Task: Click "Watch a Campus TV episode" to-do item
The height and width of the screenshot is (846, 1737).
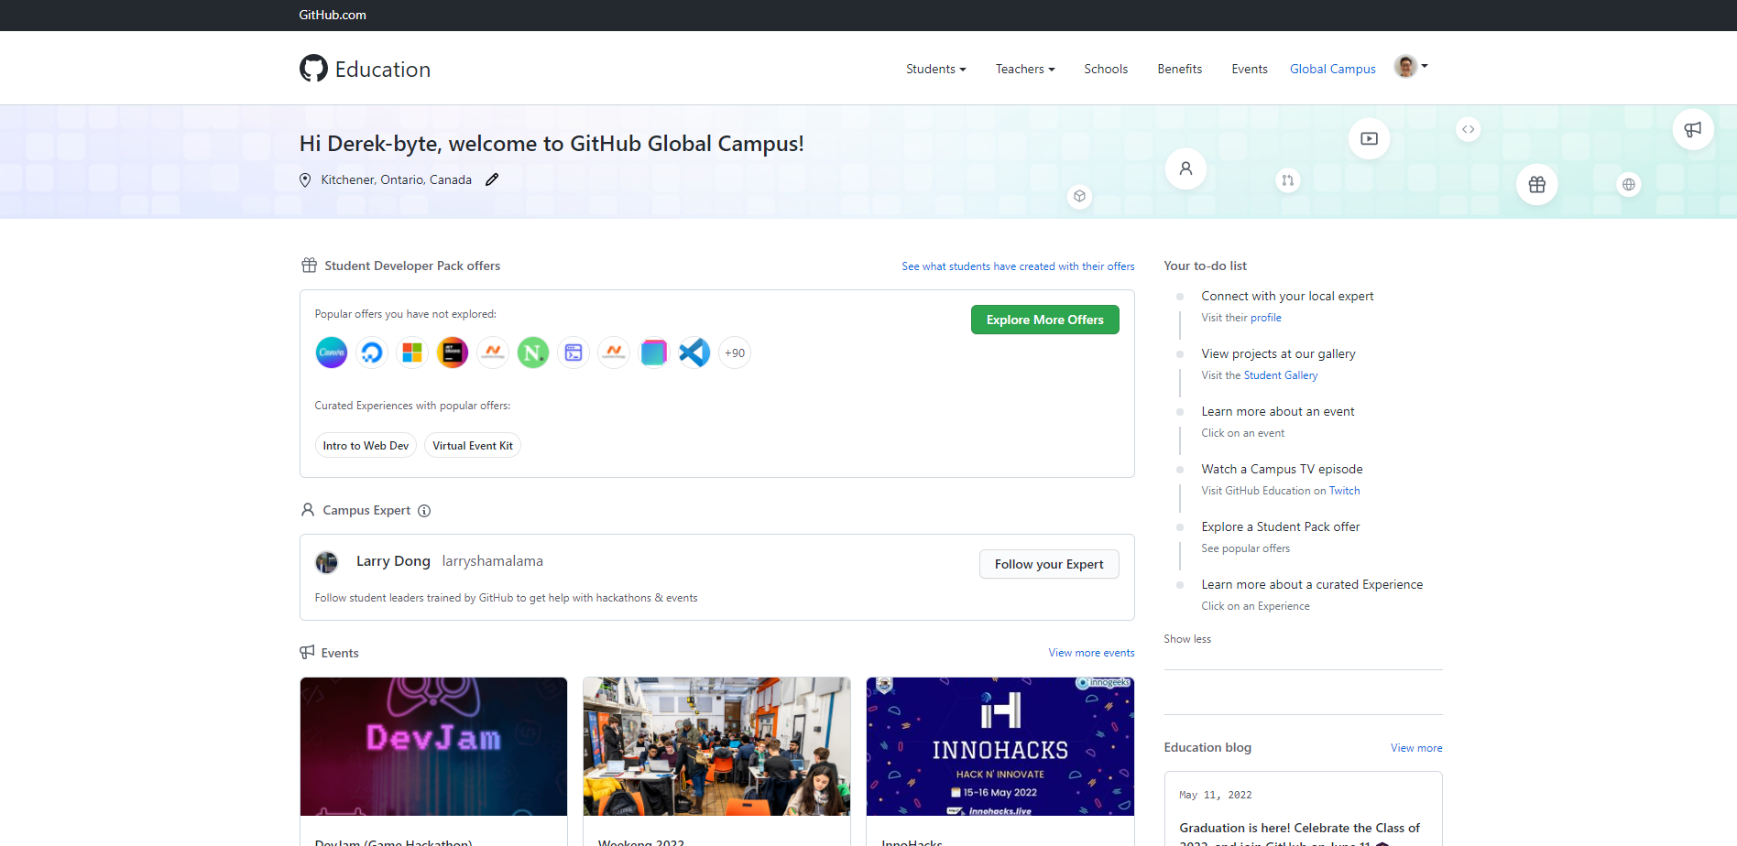Action: (1282, 469)
